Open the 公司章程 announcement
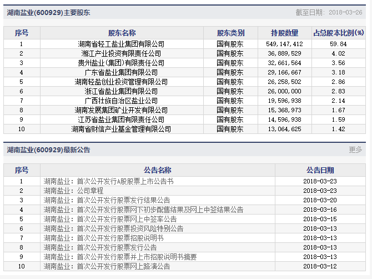This screenshot has height=279, width=372. [x=73, y=191]
